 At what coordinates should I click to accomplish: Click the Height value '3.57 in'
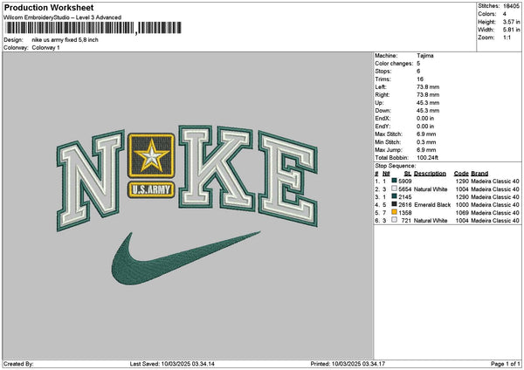[x=511, y=22]
